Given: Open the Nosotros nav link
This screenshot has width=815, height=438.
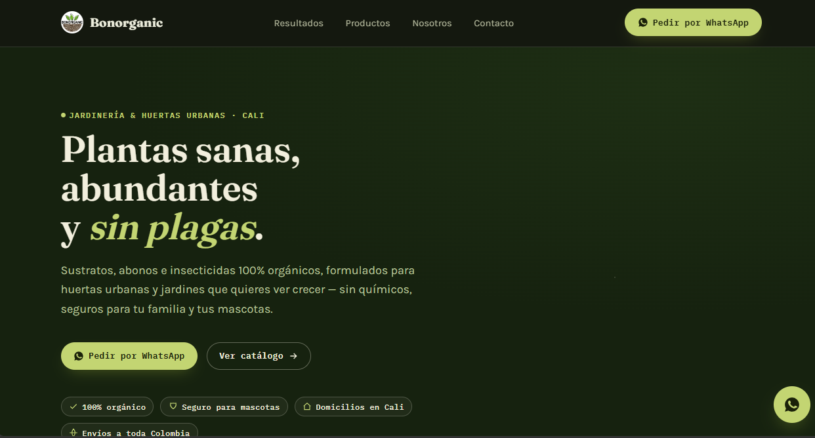Looking at the screenshot, I should coord(432,23).
